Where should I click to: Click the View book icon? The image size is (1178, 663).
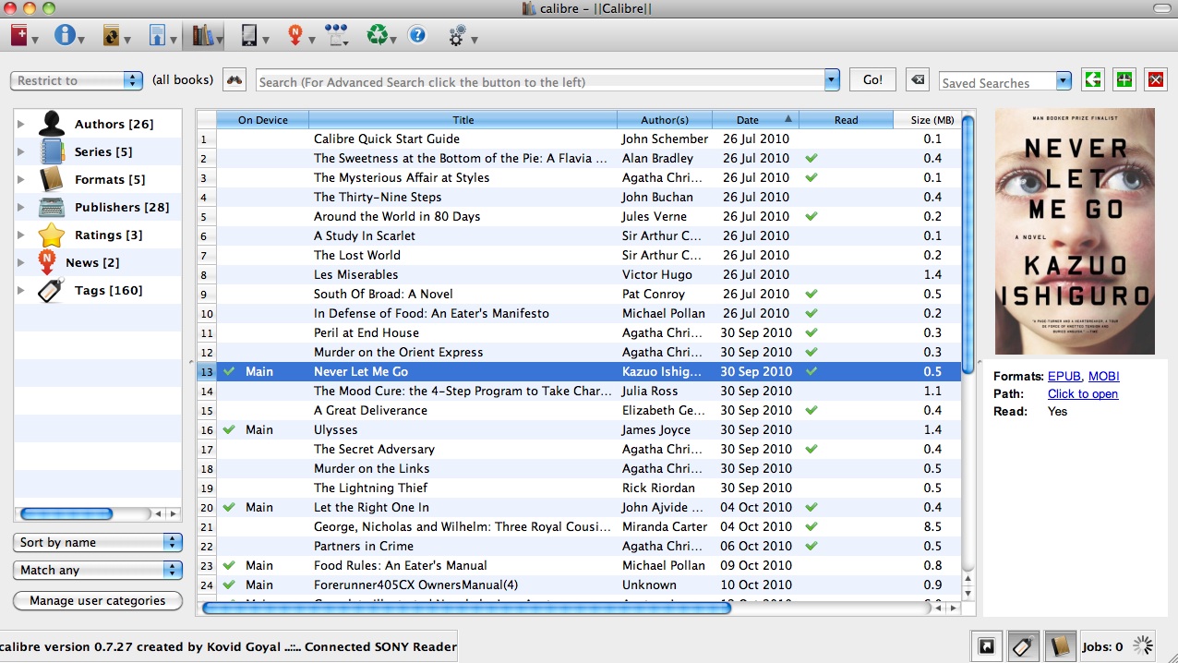[x=157, y=37]
